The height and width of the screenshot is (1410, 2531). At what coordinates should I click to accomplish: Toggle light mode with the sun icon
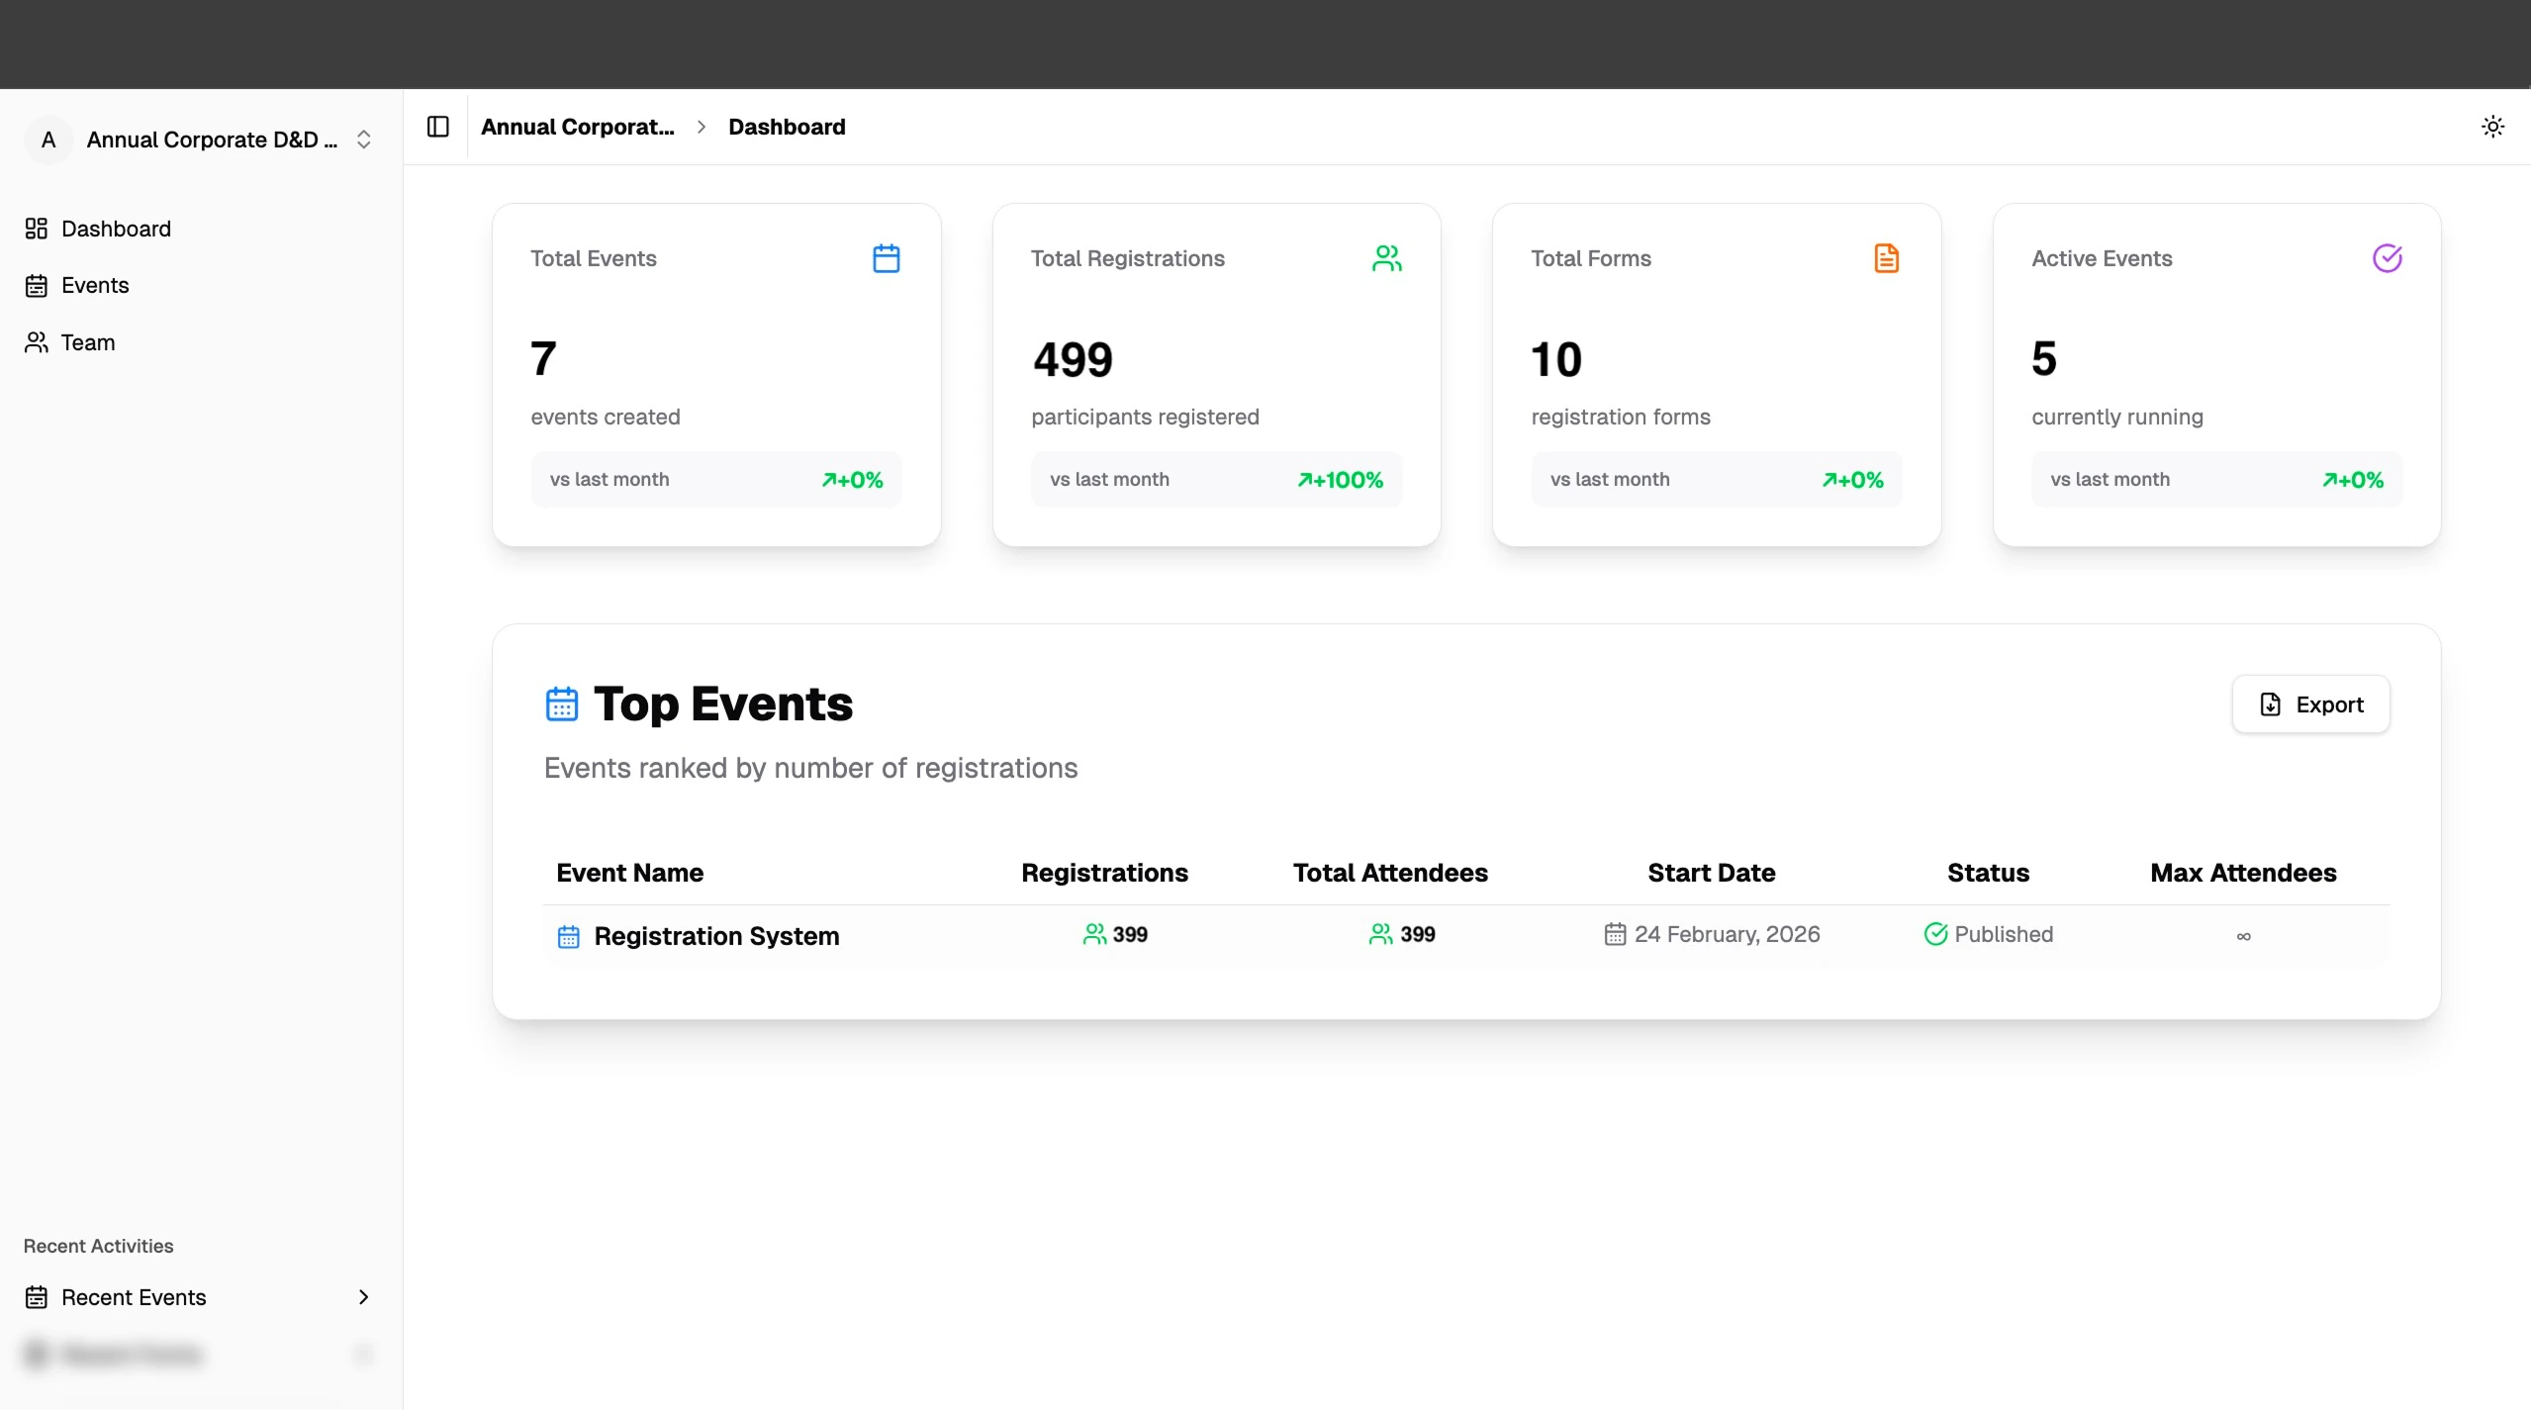2492,126
